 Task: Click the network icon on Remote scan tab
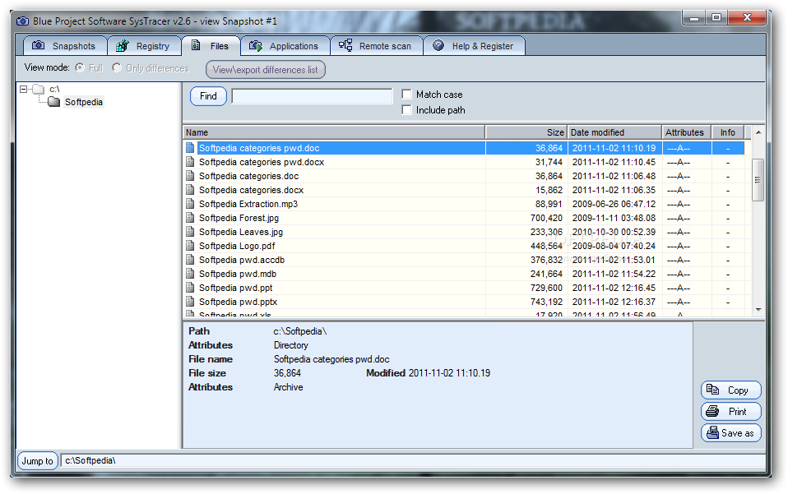(x=345, y=46)
